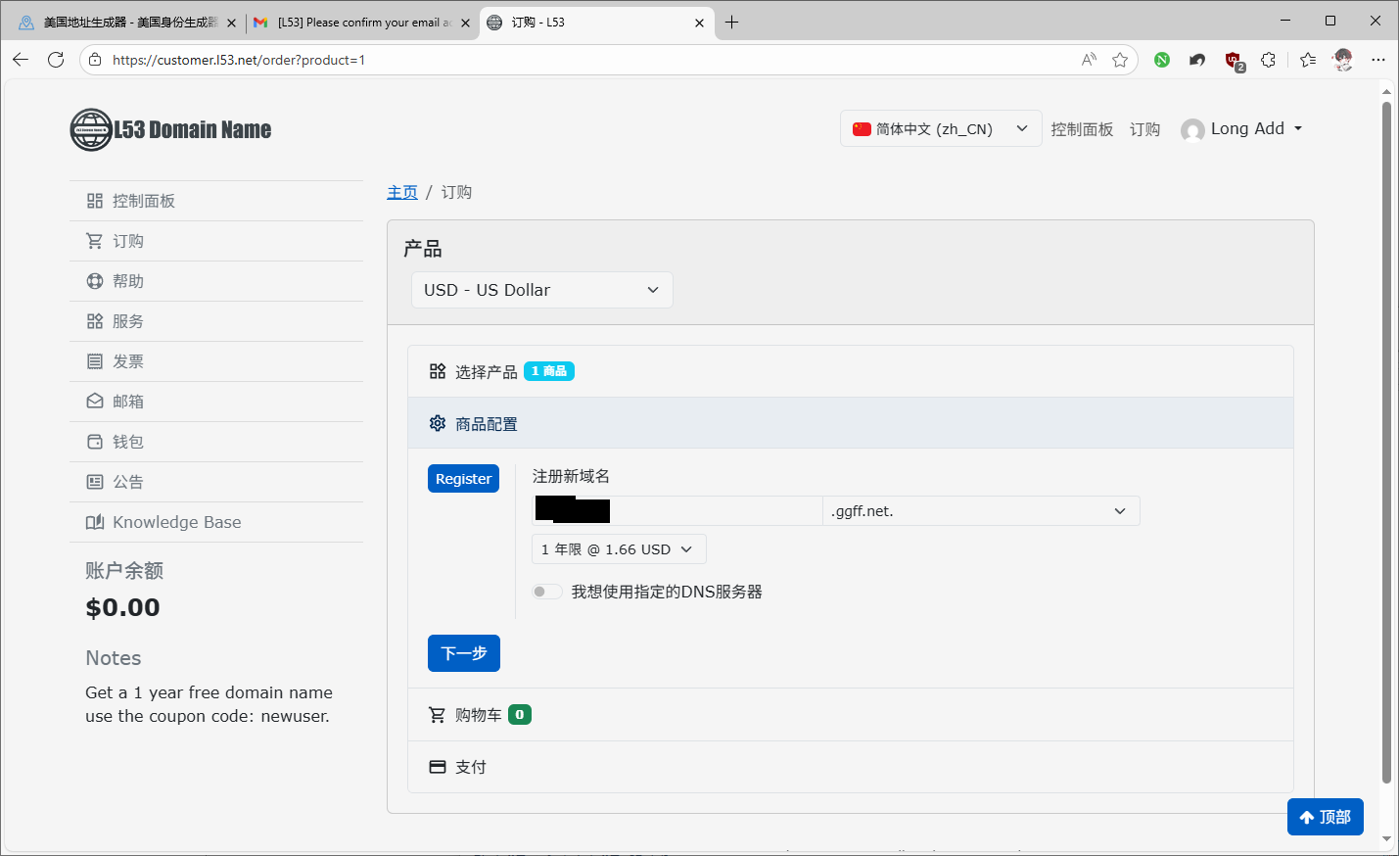The image size is (1399, 856).
Task: Click the L53 Domain Name globe logo
Action: [91, 129]
